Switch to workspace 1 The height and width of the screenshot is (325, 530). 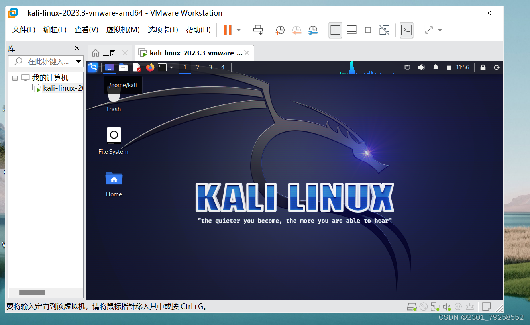185,67
